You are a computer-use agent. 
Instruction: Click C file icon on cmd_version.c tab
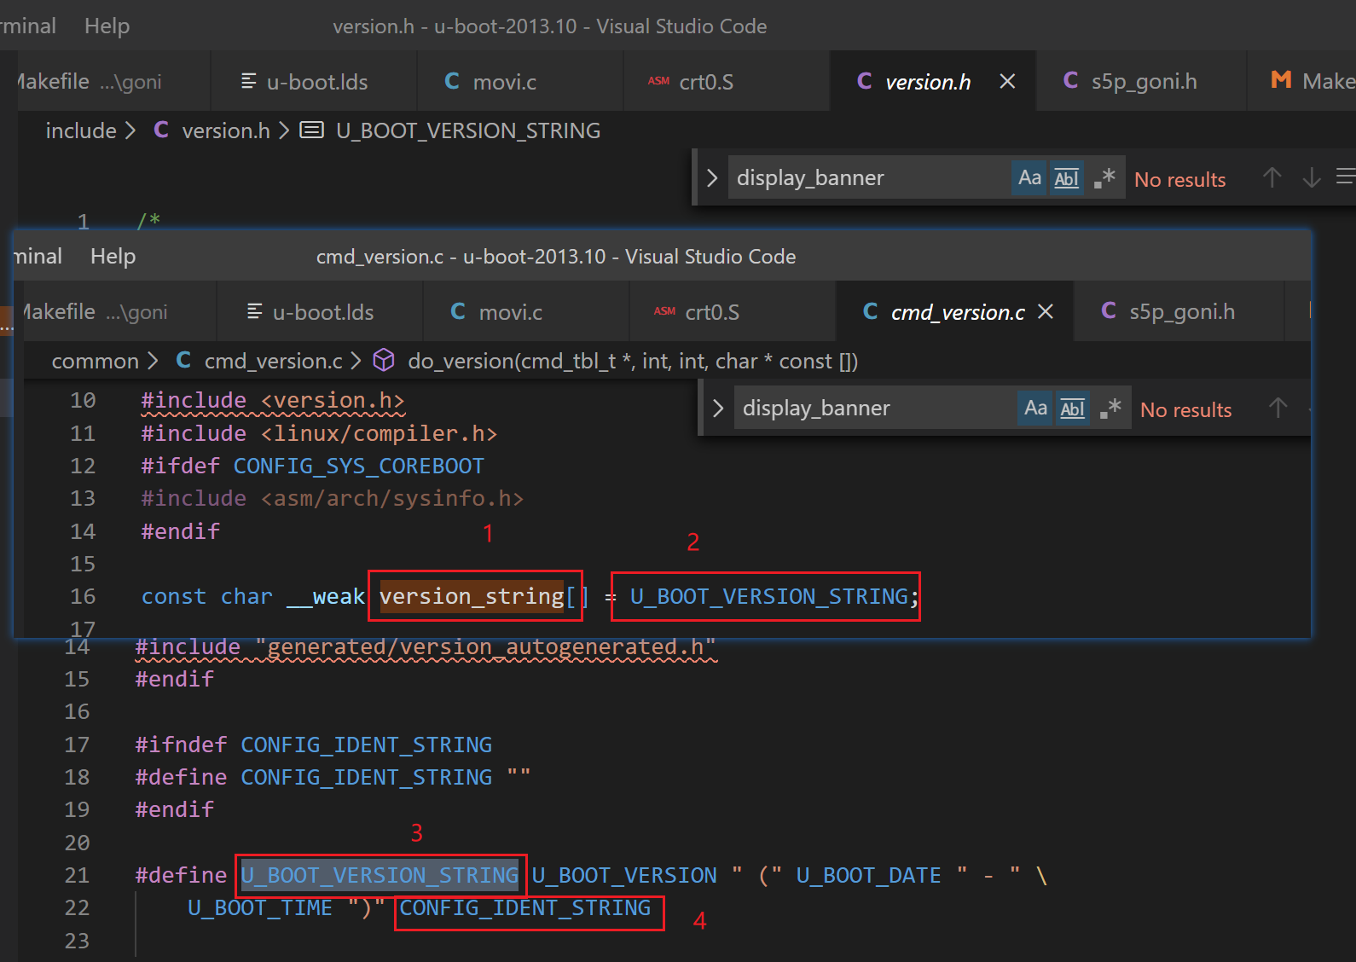[x=870, y=311]
